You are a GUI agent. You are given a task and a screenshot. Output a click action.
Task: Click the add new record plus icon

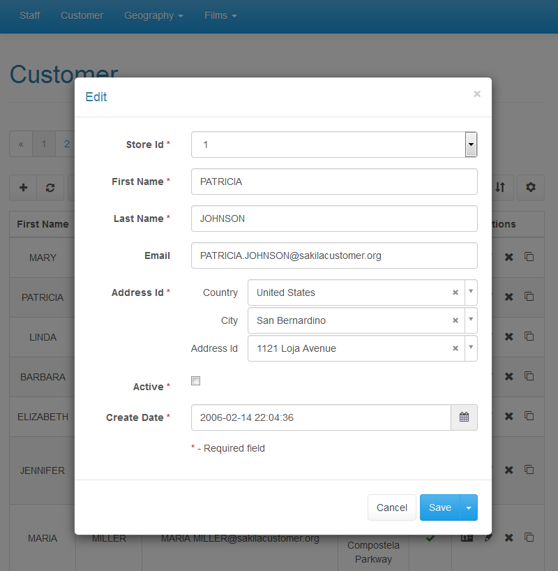[x=23, y=188]
